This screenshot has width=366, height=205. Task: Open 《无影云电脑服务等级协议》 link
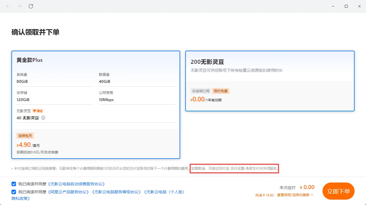pos(116,192)
